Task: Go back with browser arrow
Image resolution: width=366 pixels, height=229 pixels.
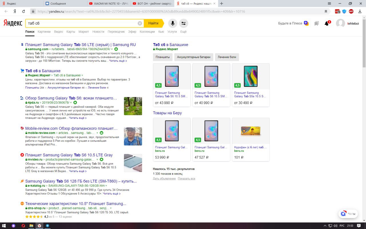Action: point(6,11)
